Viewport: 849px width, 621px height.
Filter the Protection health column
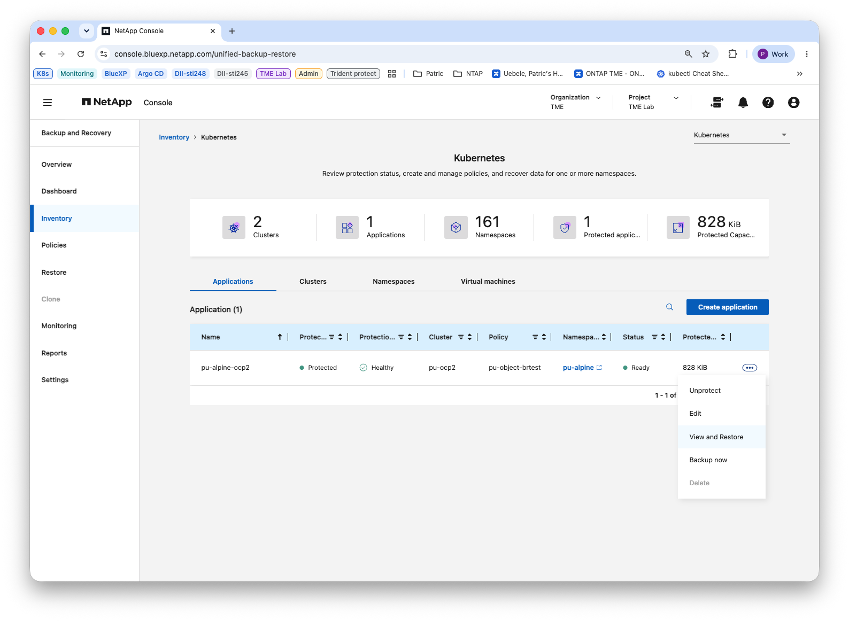pyautogui.click(x=401, y=337)
